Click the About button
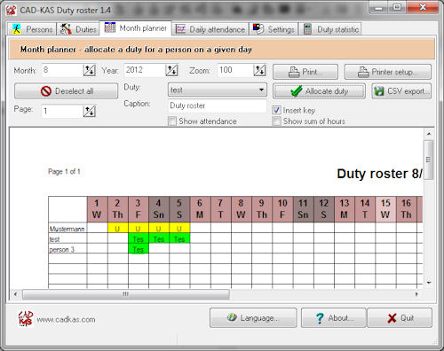 [334, 317]
